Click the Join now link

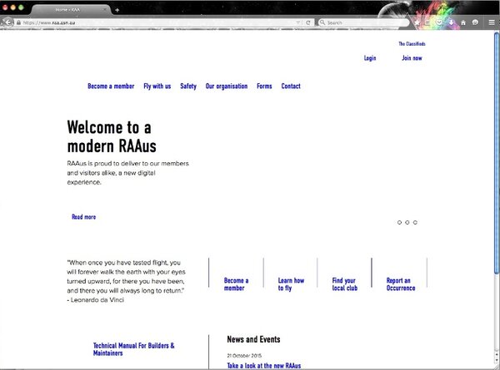(x=412, y=58)
